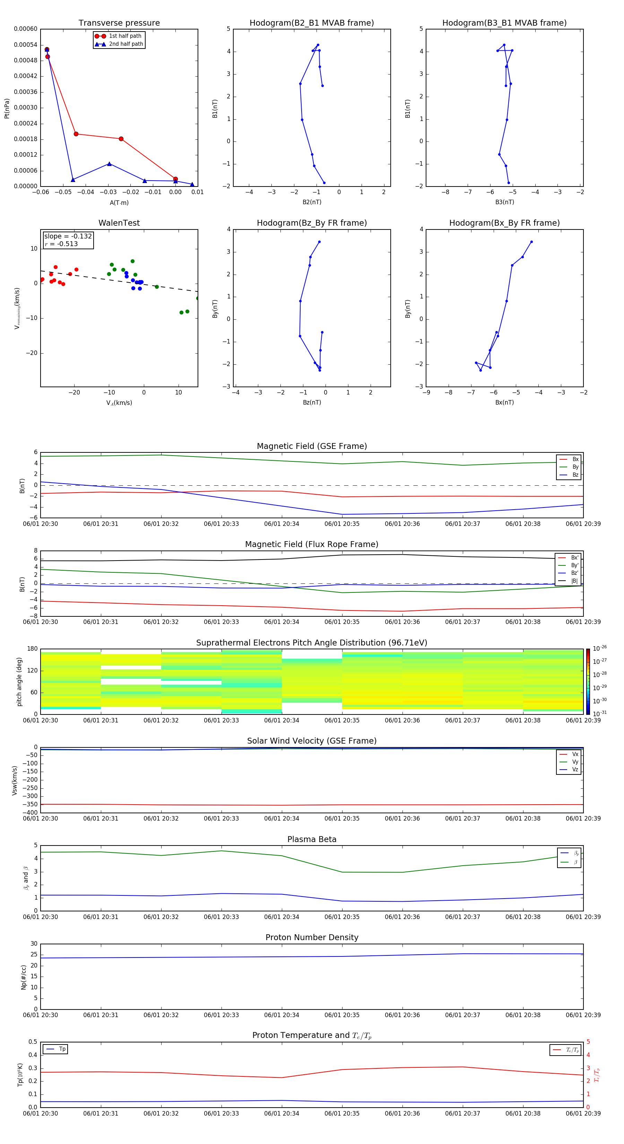Select the 'Bz(nT)' x-axis label
This screenshot has height=1144, width=624.
click(x=312, y=403)
